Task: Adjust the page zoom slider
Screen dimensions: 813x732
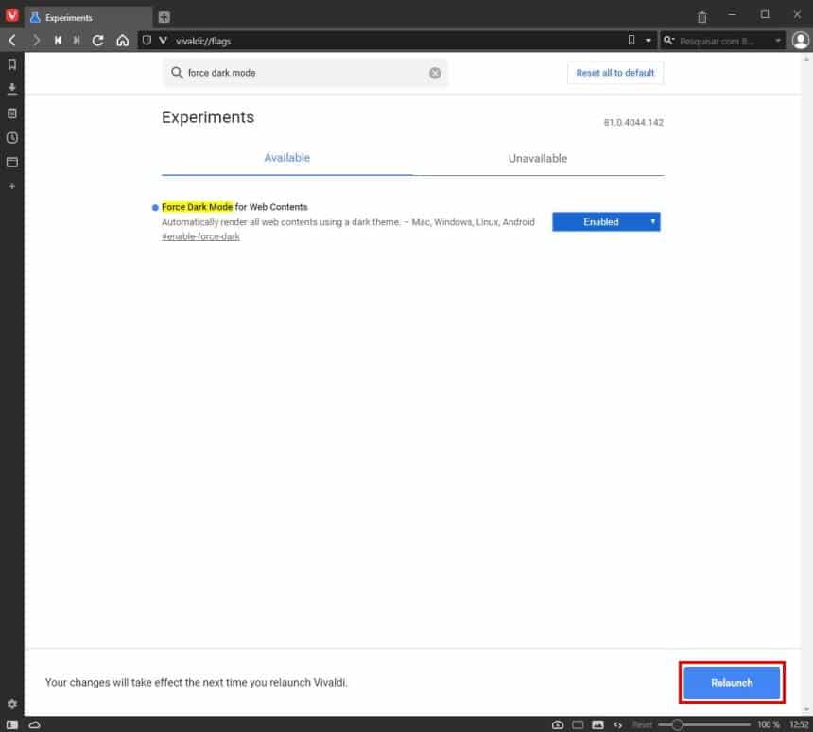Action: (x=703, y=724)
